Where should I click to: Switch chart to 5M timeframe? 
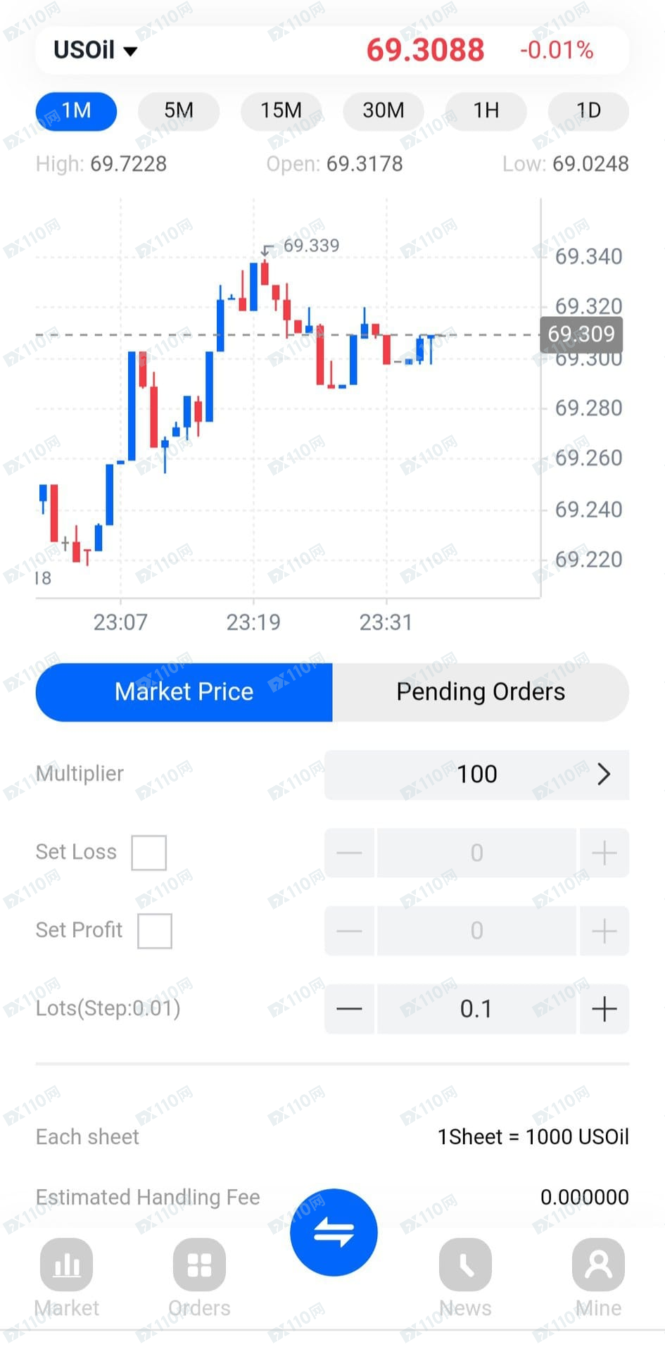tap(179, 111)
